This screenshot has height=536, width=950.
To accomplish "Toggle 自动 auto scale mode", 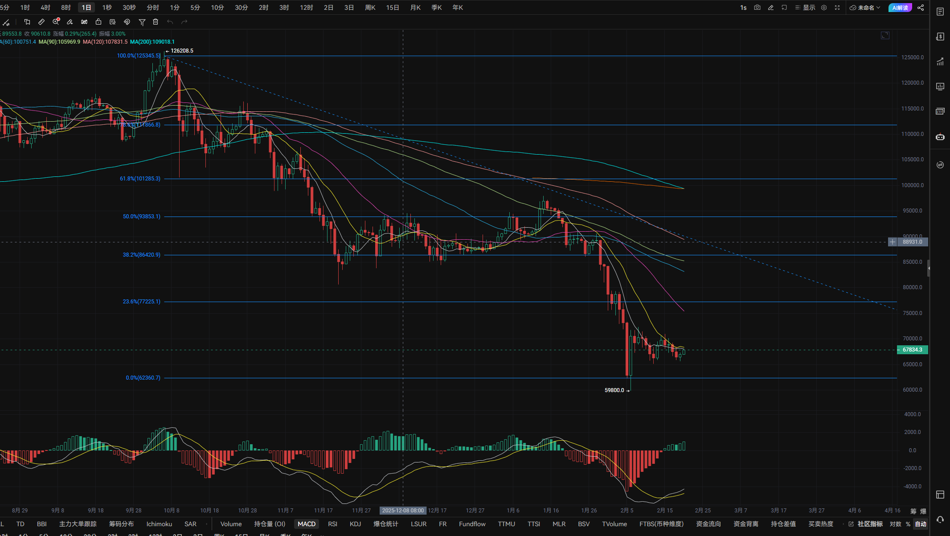I will 921,524.
